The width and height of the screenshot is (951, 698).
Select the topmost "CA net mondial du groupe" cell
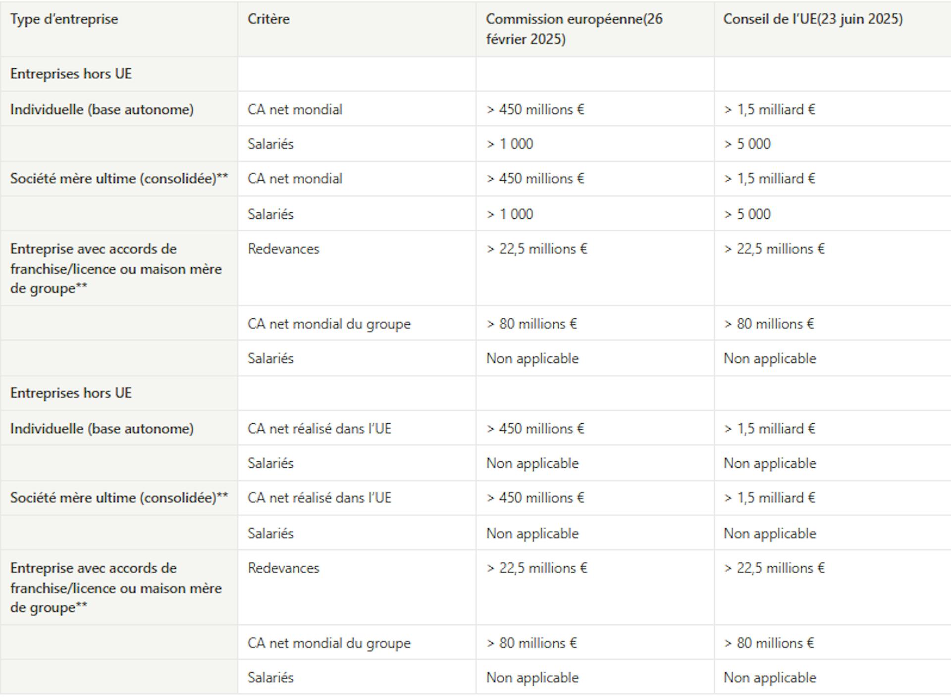point(329,324)
